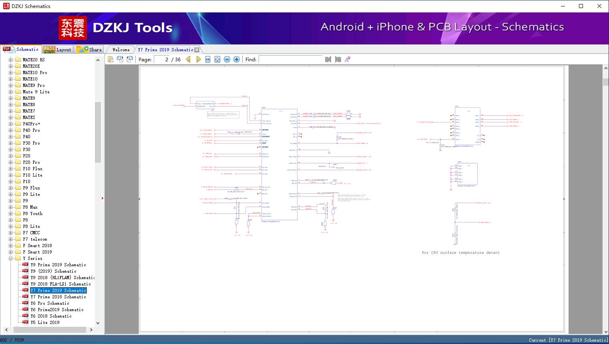Toggle match case search option
Screen dimensions: 609x344
pyautogui.click(x=348, y=59)
